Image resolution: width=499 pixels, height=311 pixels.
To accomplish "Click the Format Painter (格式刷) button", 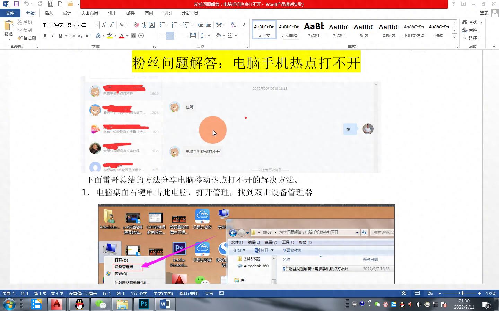I will pyautogui.click(x=27, y=38).
